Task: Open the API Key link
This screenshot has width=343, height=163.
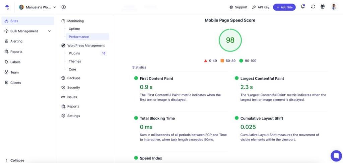Action: point(261,7)
